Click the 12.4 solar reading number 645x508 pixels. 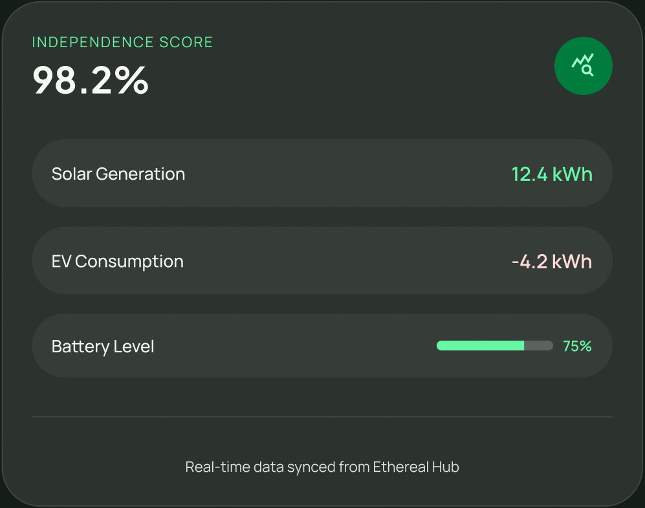coord(529,175)
